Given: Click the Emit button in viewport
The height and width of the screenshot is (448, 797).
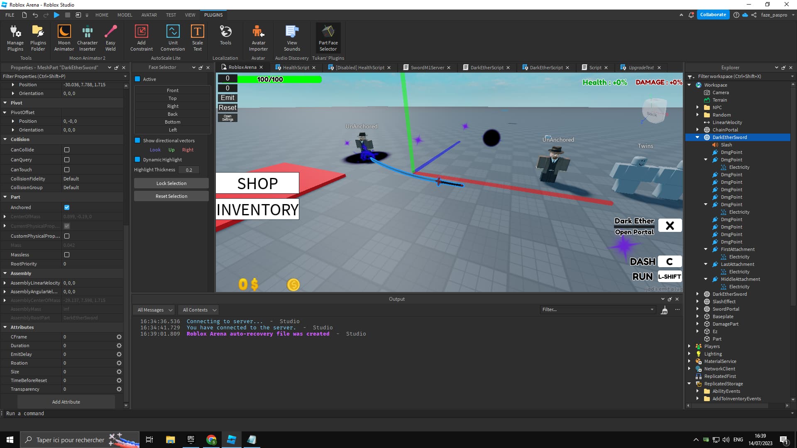Looking at the screenshot, I should (x=227, y=98).
